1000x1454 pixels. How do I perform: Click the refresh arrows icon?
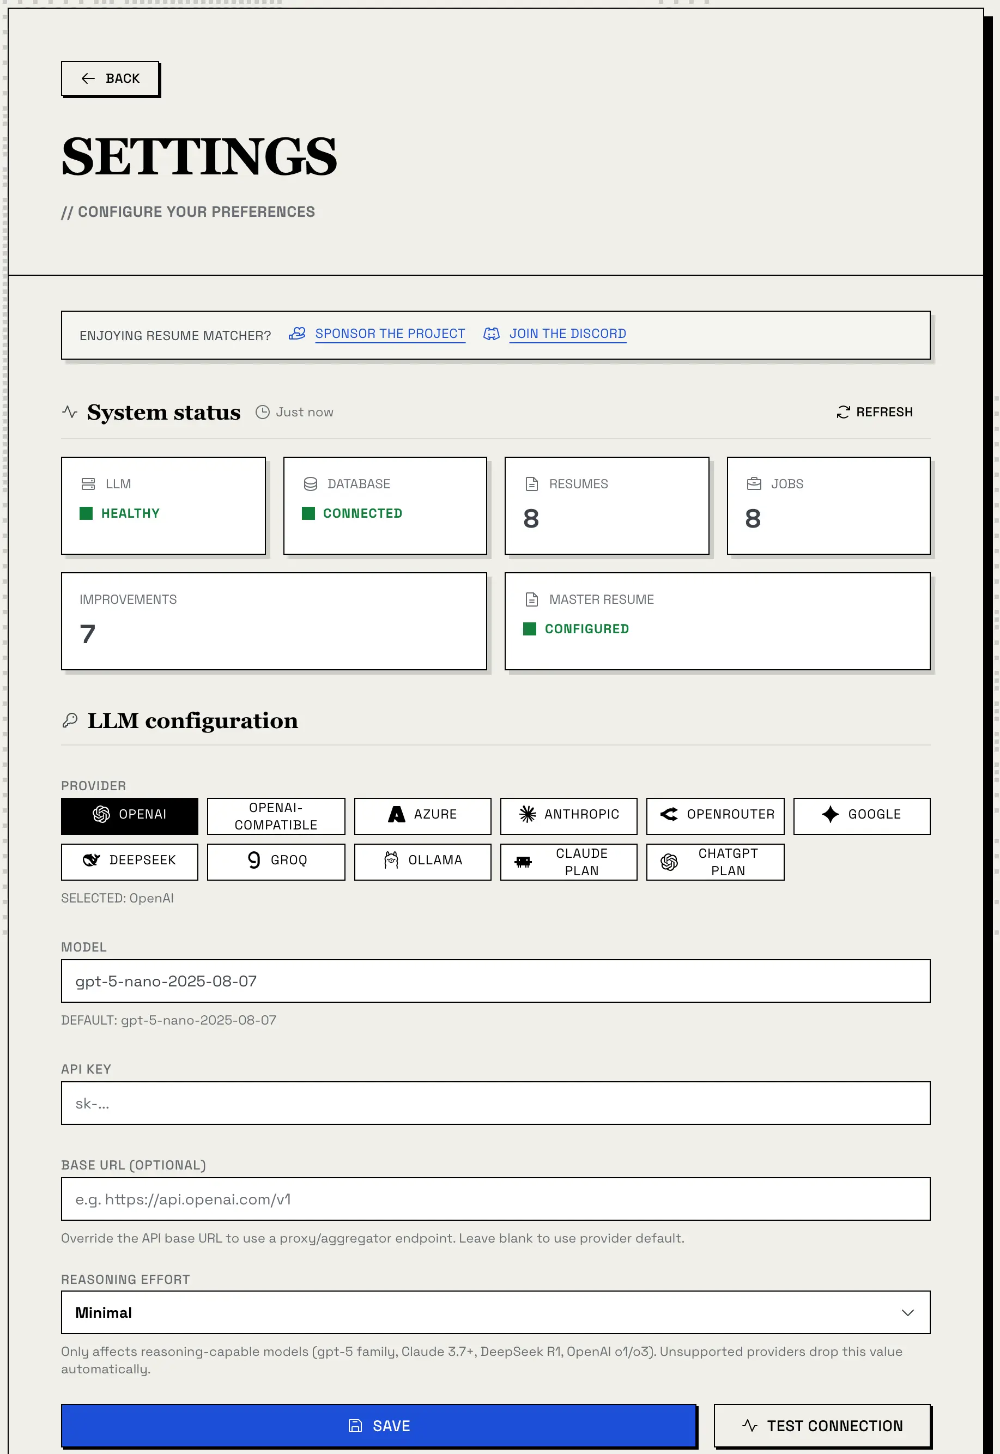(x=844, y=412)
